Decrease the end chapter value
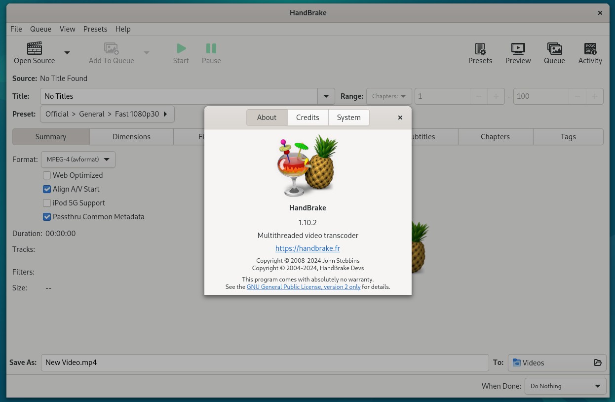 click(x=577, y=96)
